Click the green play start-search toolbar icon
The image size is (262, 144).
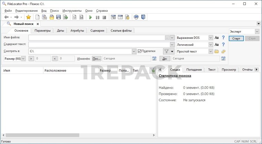point(90,17)
